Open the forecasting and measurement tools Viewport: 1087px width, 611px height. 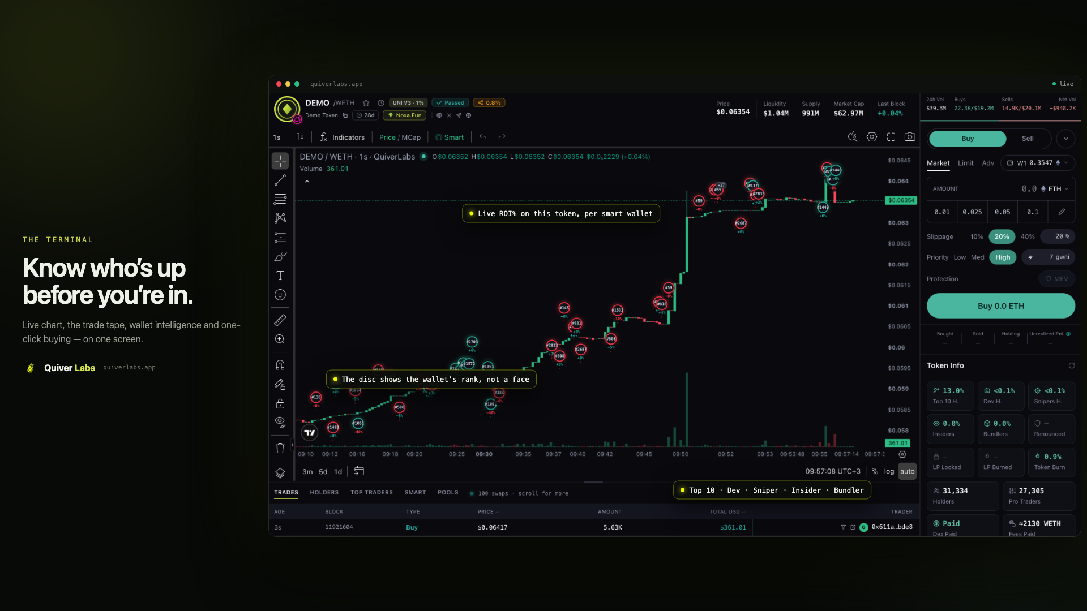pyautogui.click(x=280, y=238)
